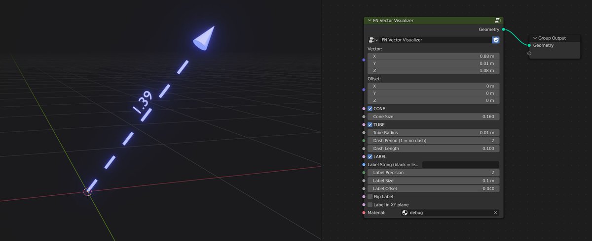Click the 'Vector:' section label
The height and width of the screenshot is (241, 592).
[374, 49]
